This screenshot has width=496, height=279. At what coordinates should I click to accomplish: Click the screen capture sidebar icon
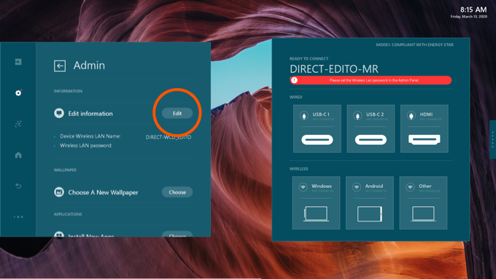click(18, 124)
